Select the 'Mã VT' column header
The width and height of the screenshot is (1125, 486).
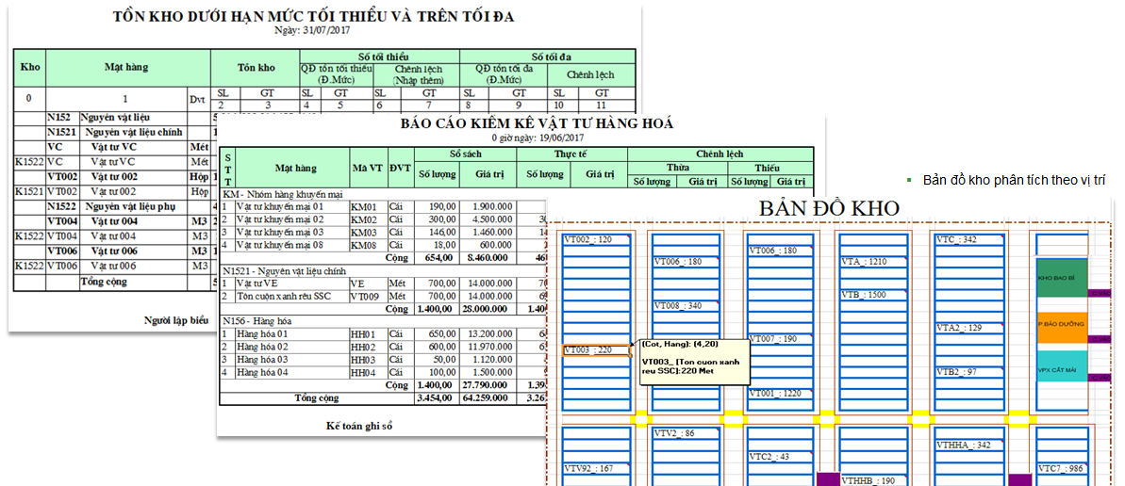click(x=368, y=168)
